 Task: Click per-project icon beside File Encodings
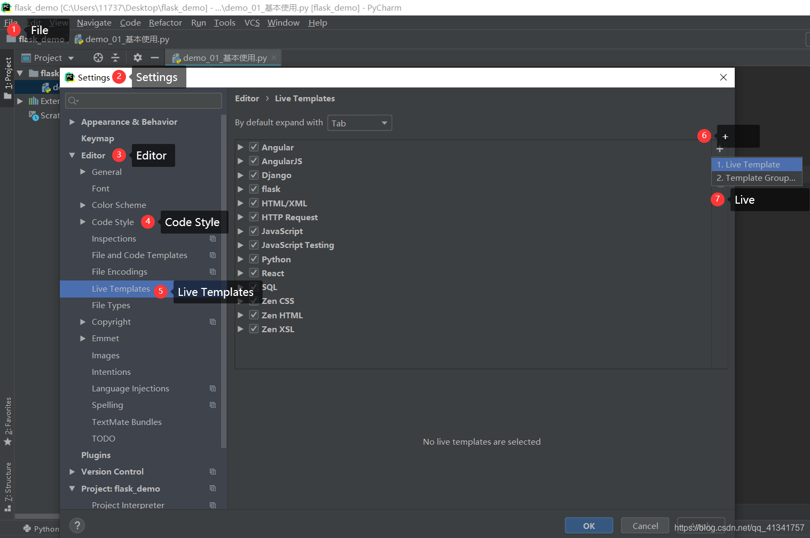[213, 272]
